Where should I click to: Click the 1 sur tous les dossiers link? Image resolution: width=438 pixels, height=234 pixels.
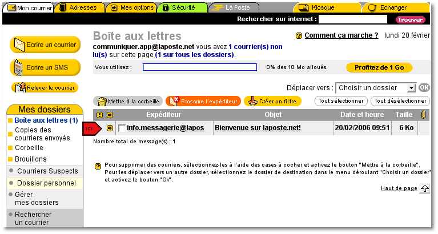[194, 55]
